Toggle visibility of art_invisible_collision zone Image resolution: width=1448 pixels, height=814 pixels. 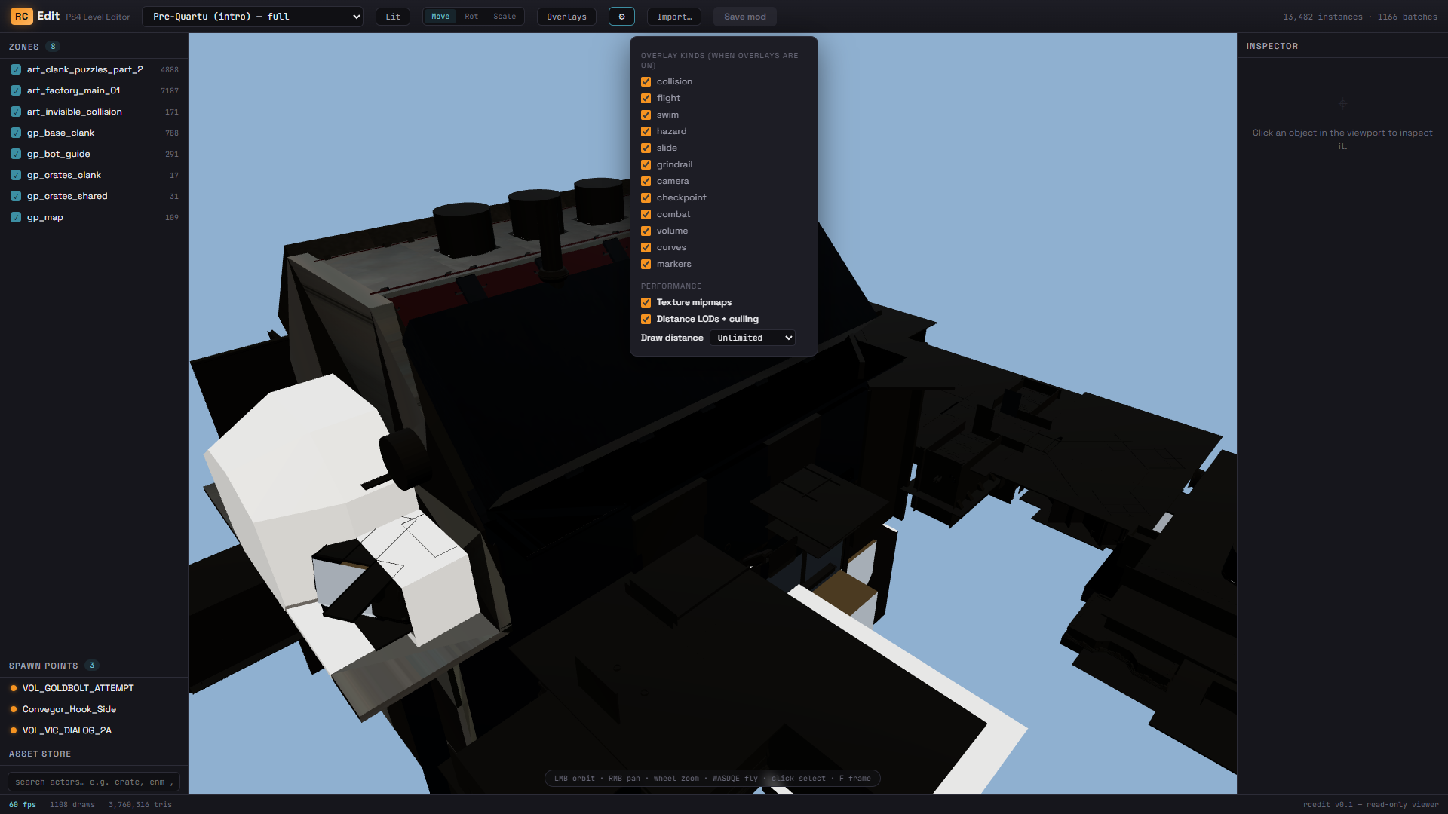tap(16, 112)
